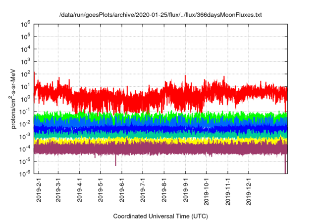Click the 2019-4-1 date label

click(x=79, y=190)
